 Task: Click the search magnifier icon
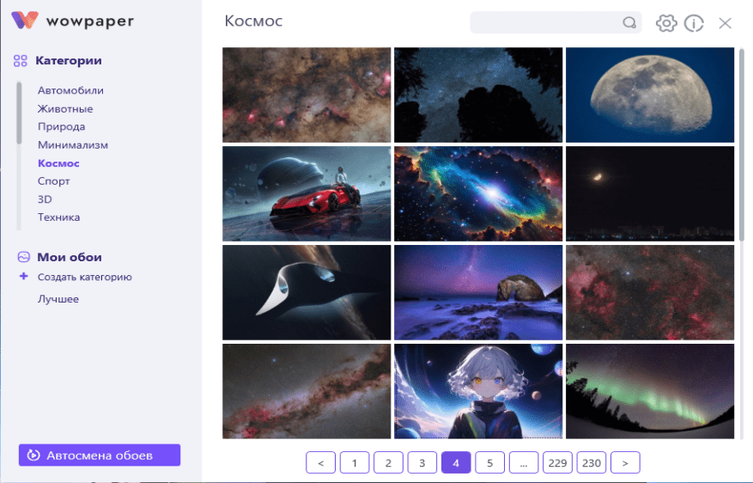tap(629, 22)
